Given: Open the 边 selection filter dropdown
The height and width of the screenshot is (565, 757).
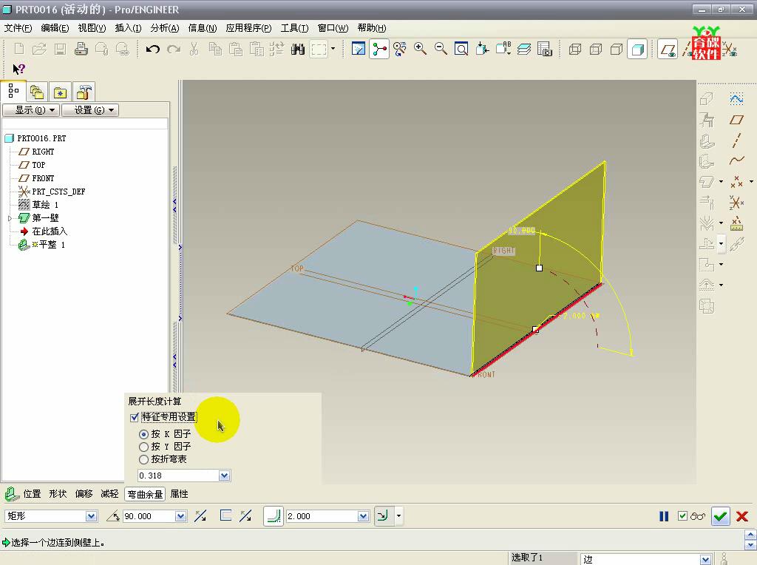Looking at the screenshot, I should (705, 560).
